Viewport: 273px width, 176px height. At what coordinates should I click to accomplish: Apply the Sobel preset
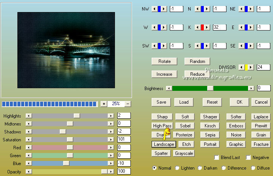tap(185, 125)
